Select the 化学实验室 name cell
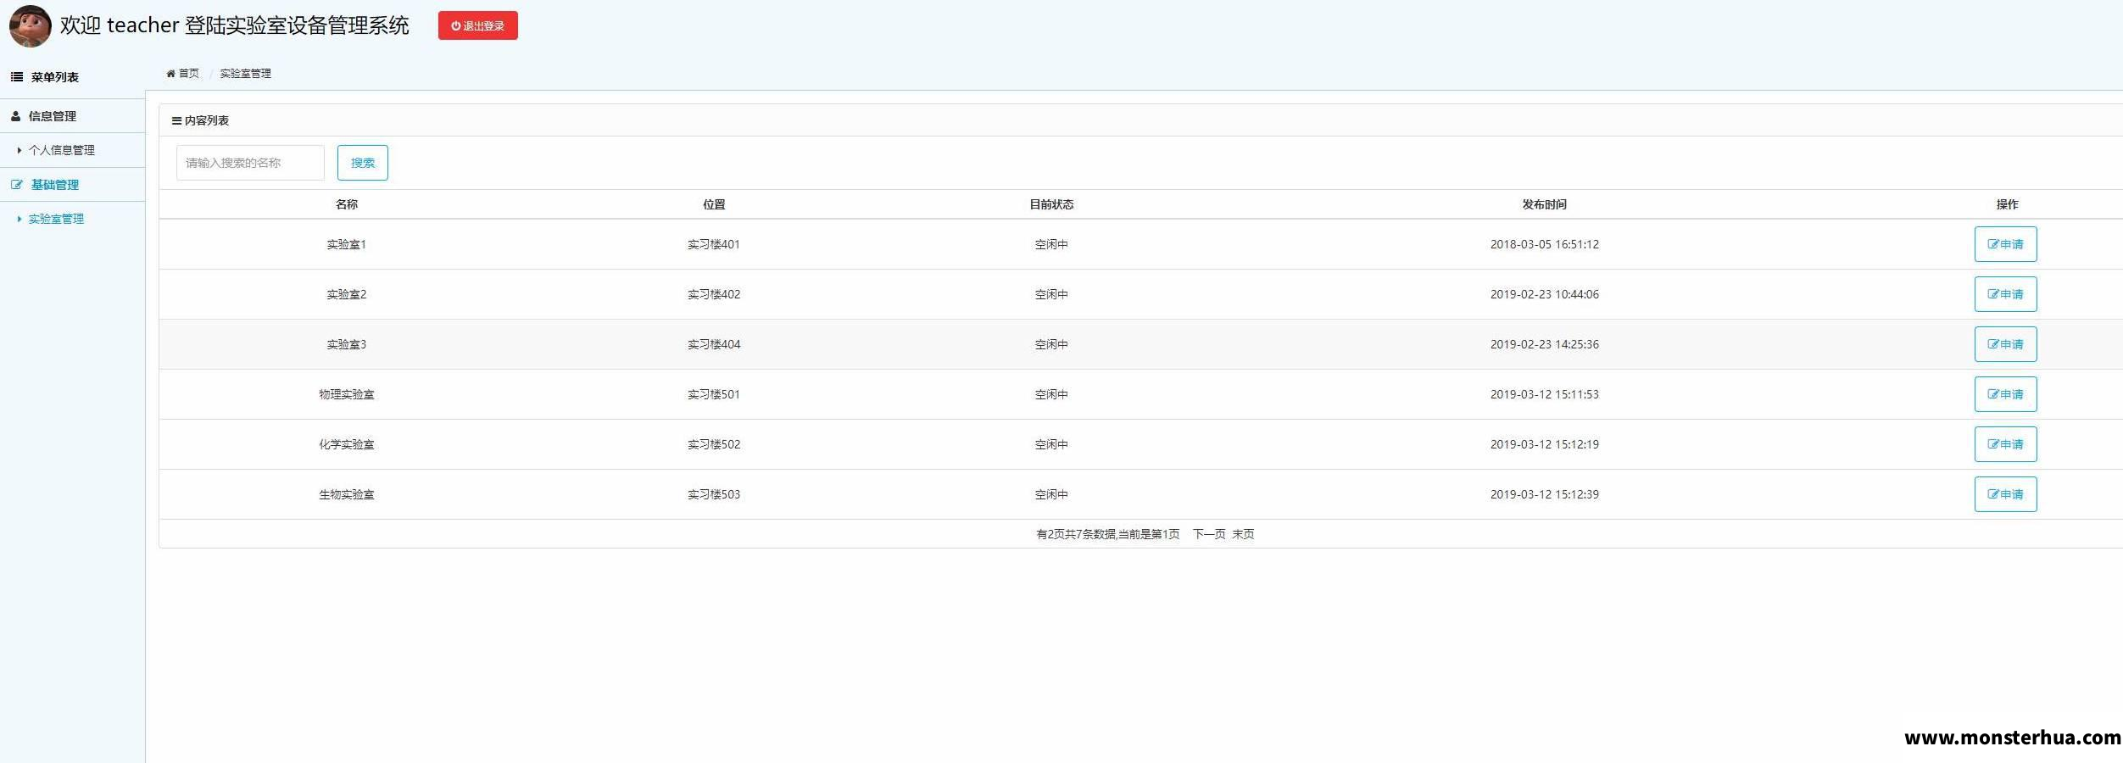Image resolution: width=2123 pixels, height=763 pixels. [x=346, y=444]
